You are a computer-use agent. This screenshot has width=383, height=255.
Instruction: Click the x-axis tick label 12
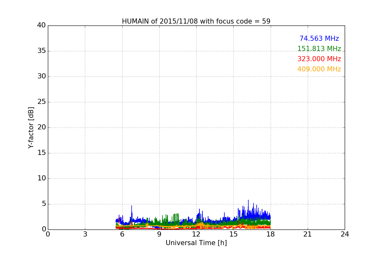196,234
